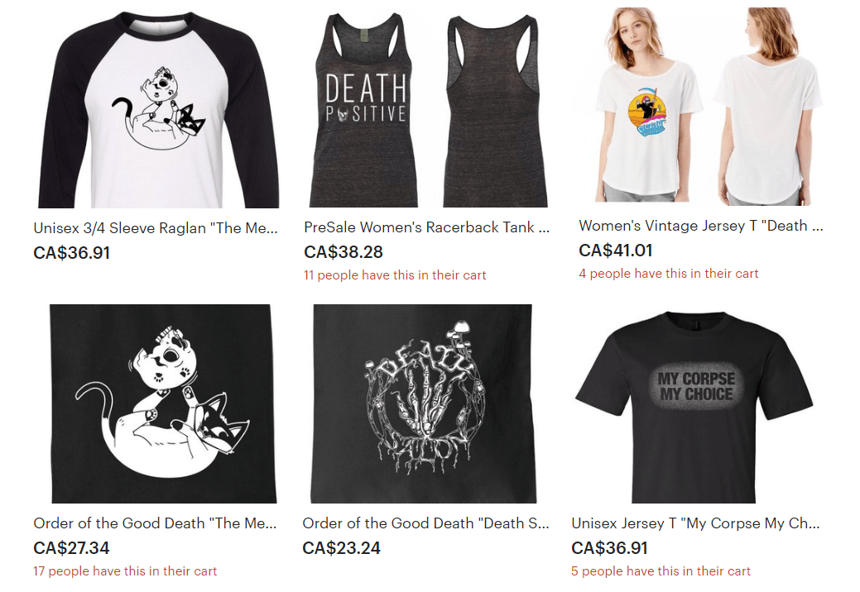860x592 pixels.
Task: Open Order of the Good Death "Death S..." title
Action: click(x=425, y=523)
